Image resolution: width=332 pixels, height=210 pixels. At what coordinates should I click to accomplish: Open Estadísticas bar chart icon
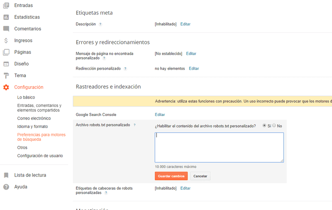point(6,17)
